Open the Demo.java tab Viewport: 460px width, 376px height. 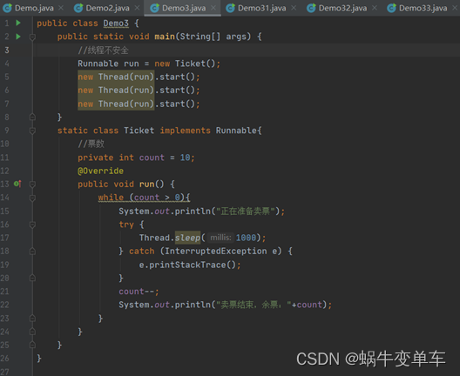pyautogui.click(x=34, y=8)
